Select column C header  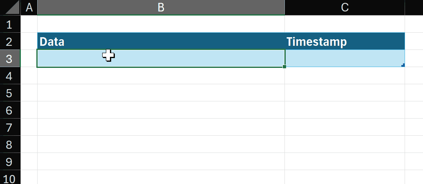(345, 7)
